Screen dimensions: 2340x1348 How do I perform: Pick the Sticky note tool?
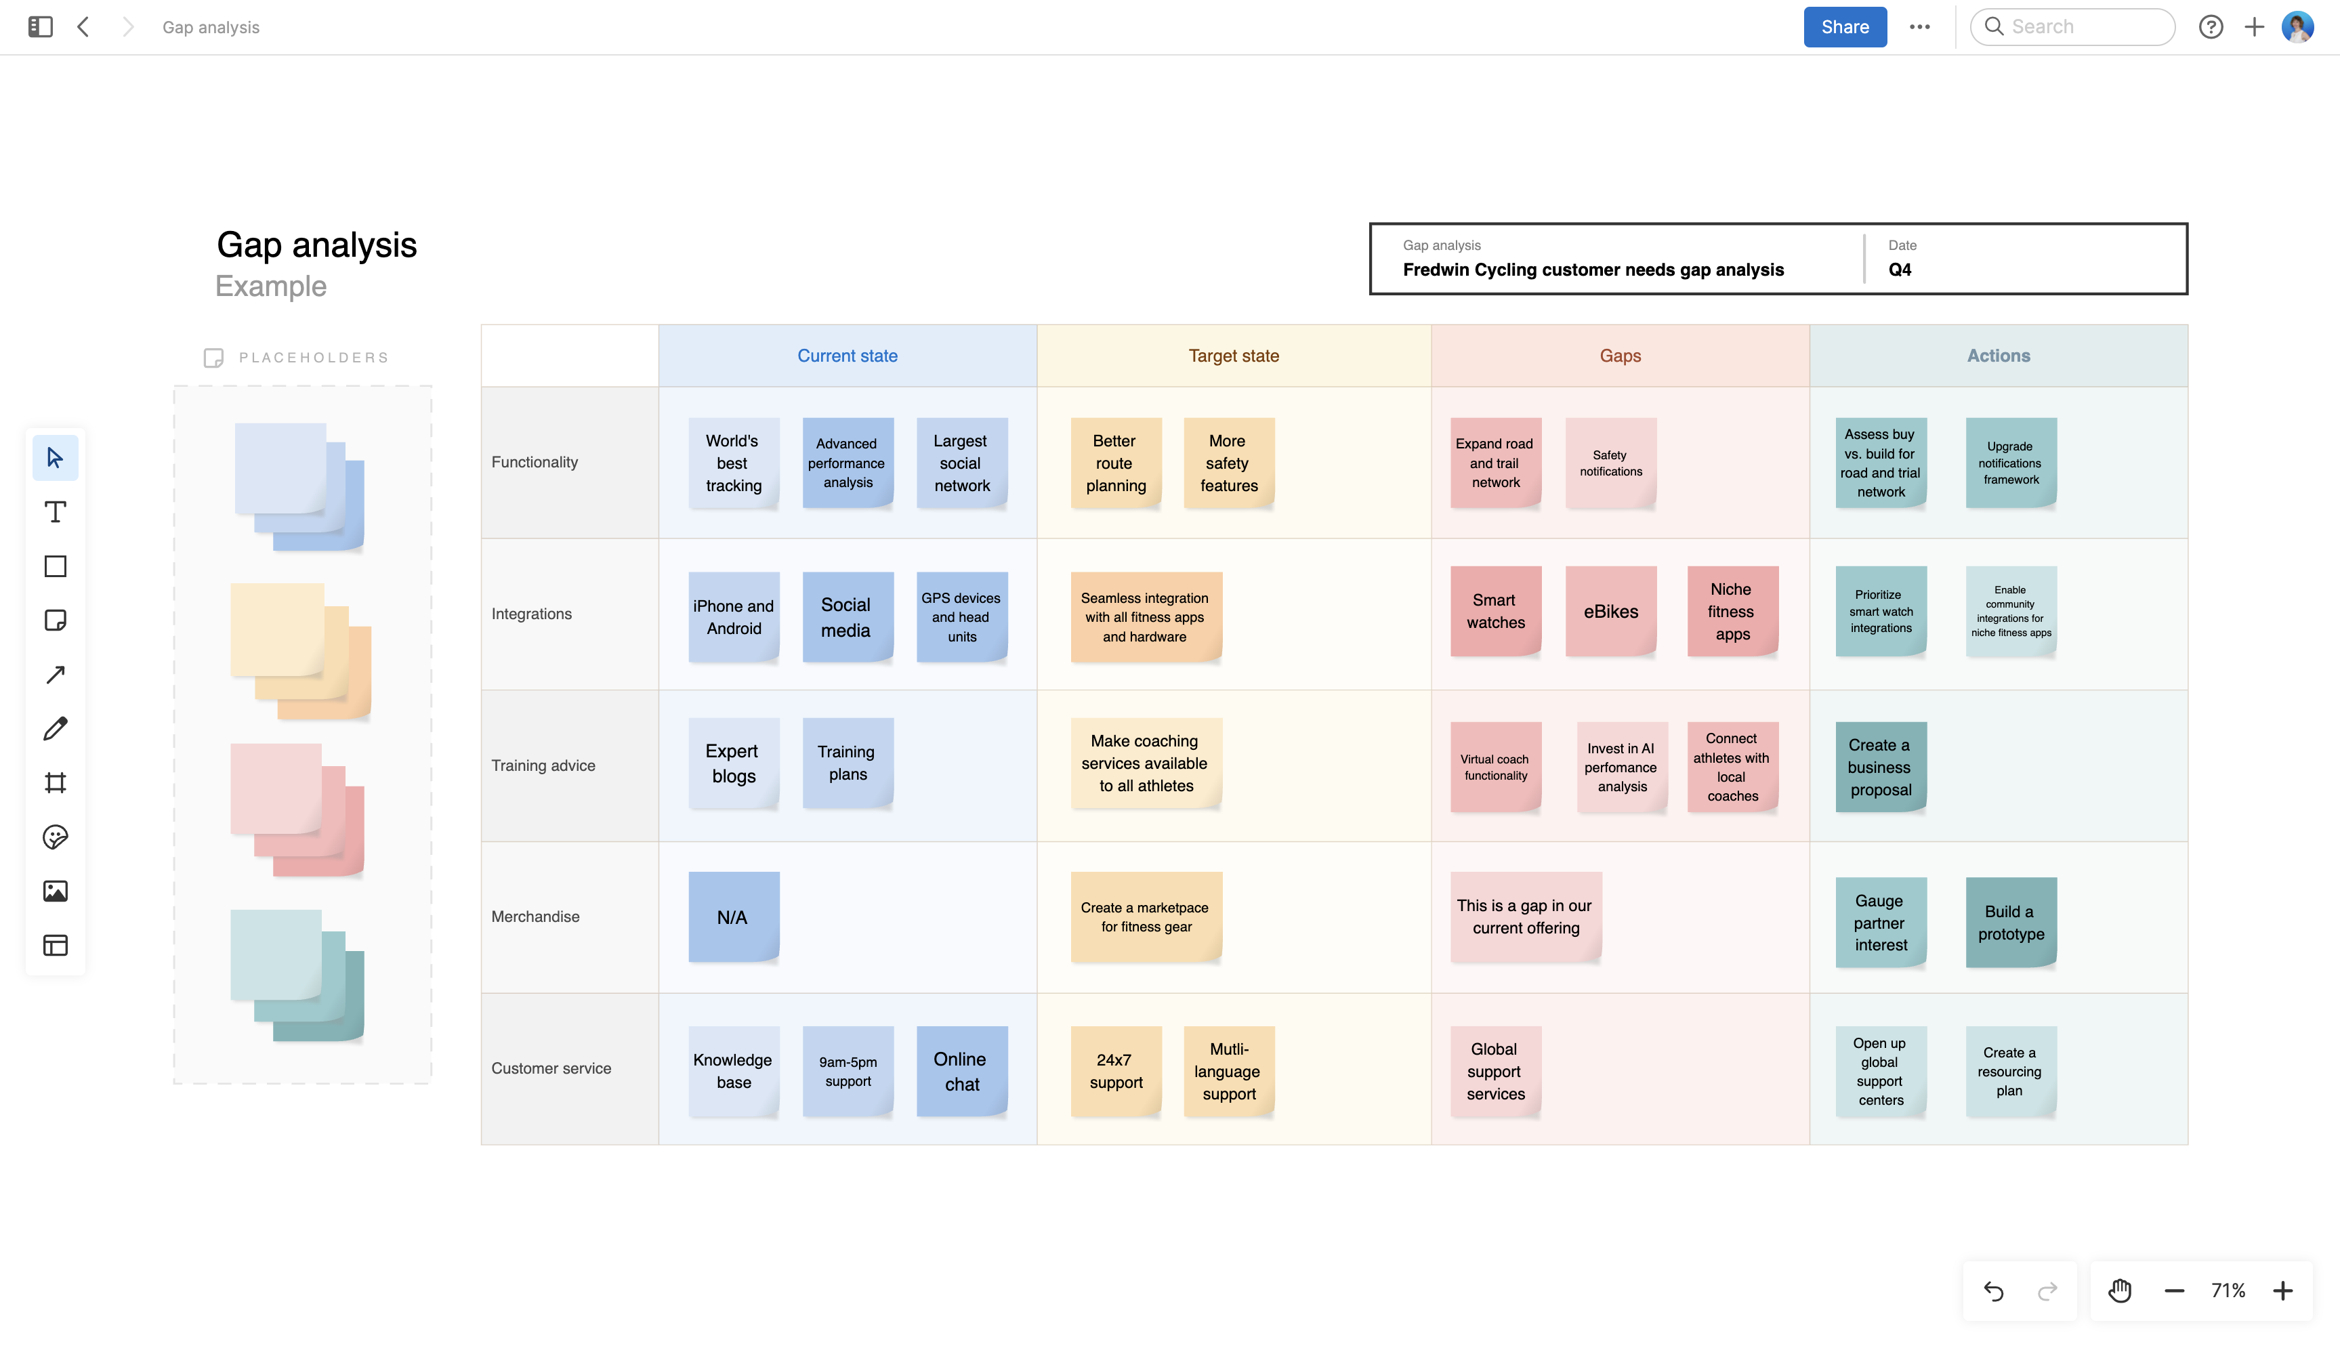[x=55, y=620]
